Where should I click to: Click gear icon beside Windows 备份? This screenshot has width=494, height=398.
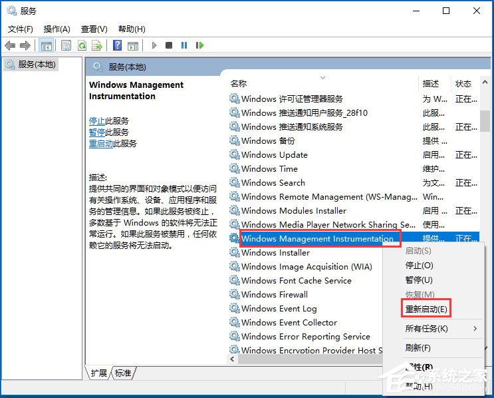pyautogui.click(x=235, y=140)
